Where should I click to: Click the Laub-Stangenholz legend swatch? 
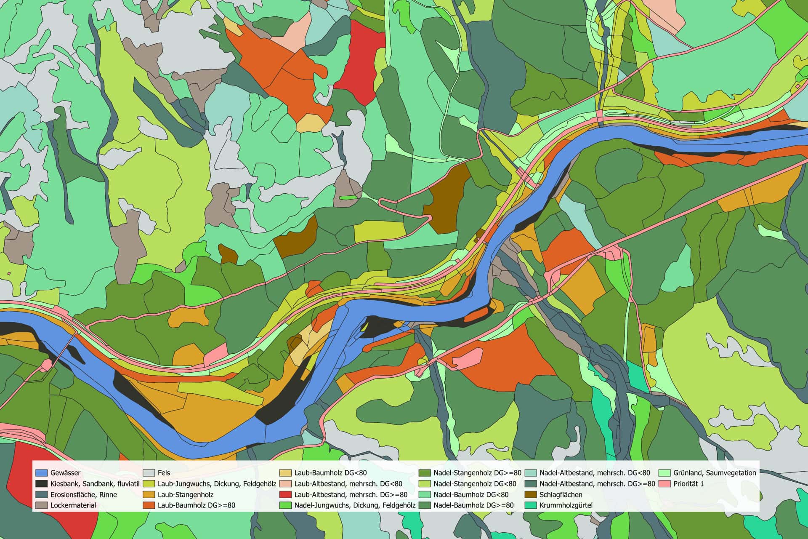pyautogui.click(x=149, y=495)
